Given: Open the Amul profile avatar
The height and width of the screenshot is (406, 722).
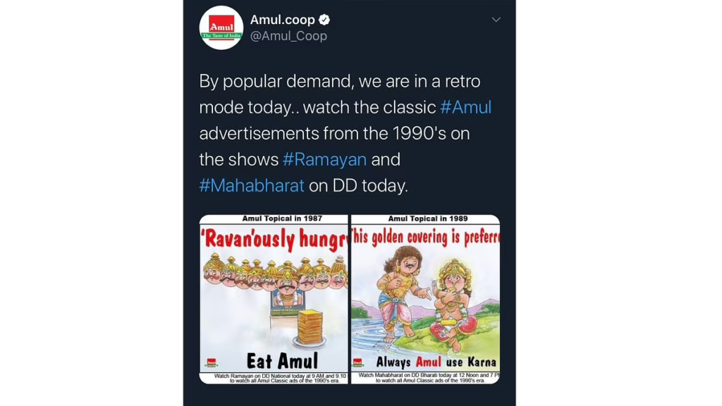Looking at the screenshot, I should [221, 27].
